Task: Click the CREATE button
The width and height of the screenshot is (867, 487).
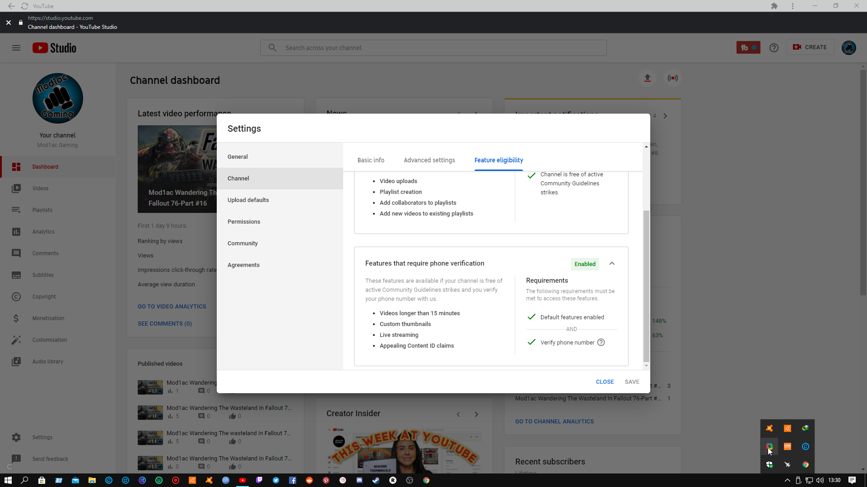Action: [810, 47]
